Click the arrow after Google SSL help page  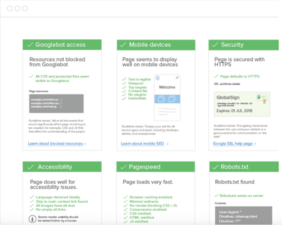pyautogui.click(x=255, y=144)
